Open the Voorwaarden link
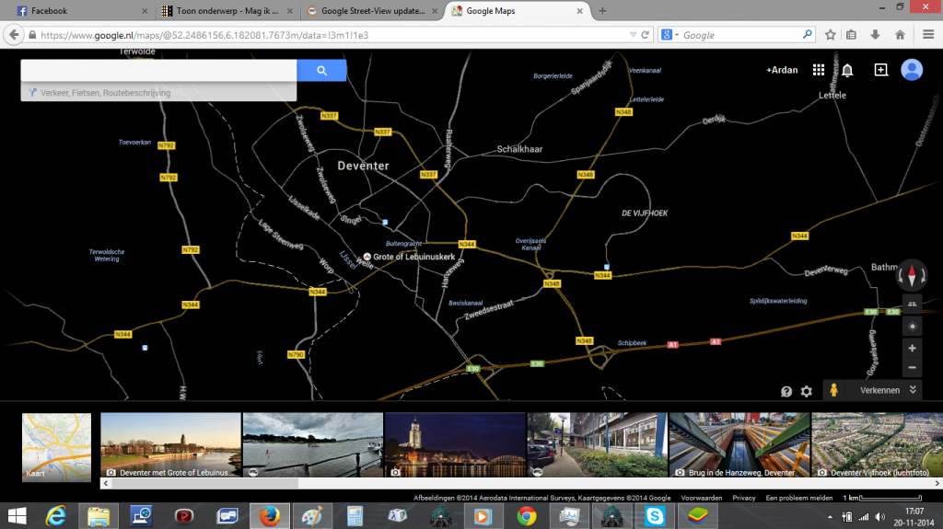943x529 pixels. (701, 498)
